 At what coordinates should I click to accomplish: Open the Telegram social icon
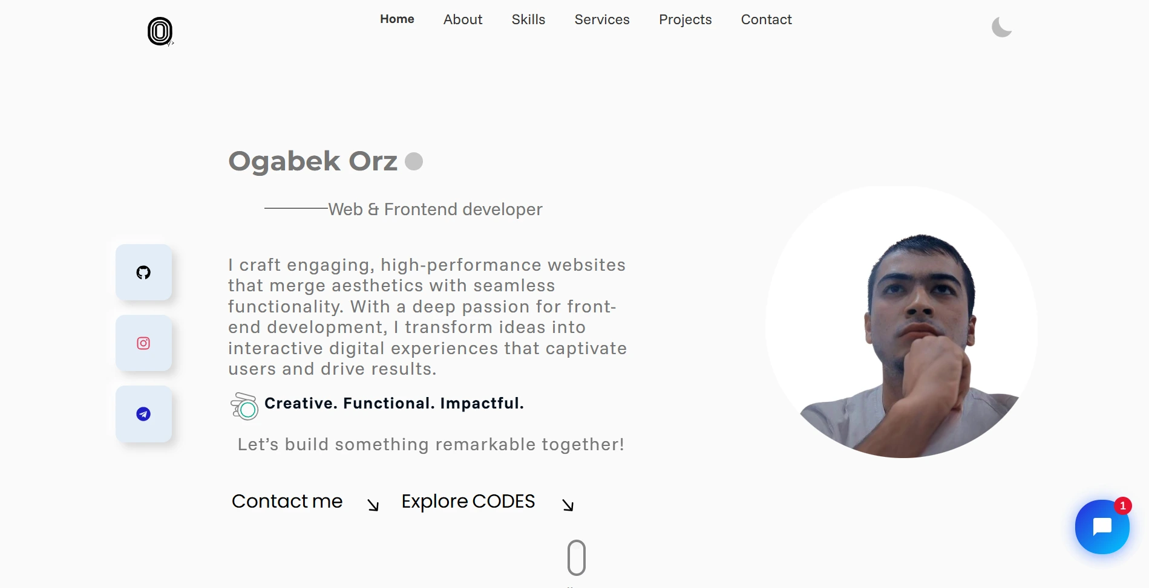[143, 414]
